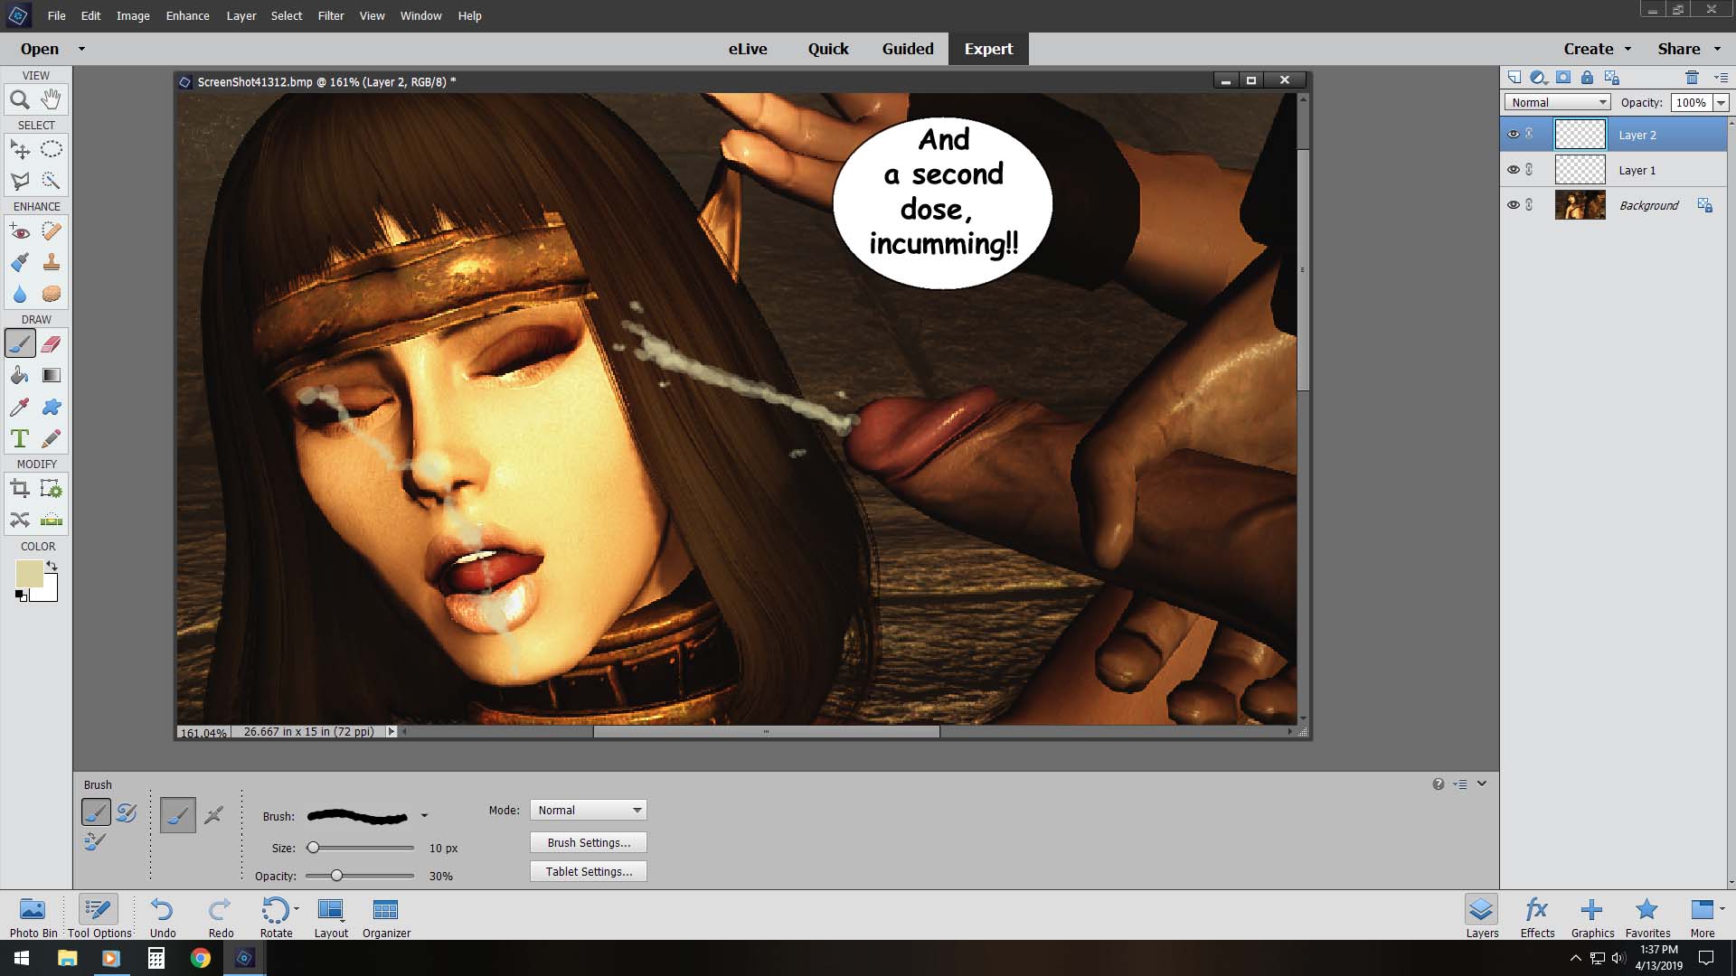Select the Move tool

tap(20, 149)
